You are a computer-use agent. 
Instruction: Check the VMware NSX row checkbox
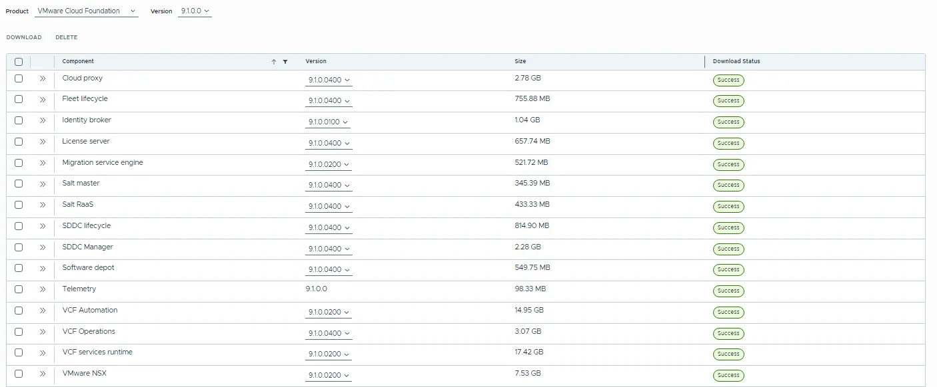tap(19, 374)
